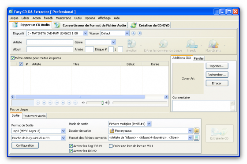The width and height of the screenshot is (247, 164).
Task: Click the Entrer les données du disque icon
Action: pos(163,44)
